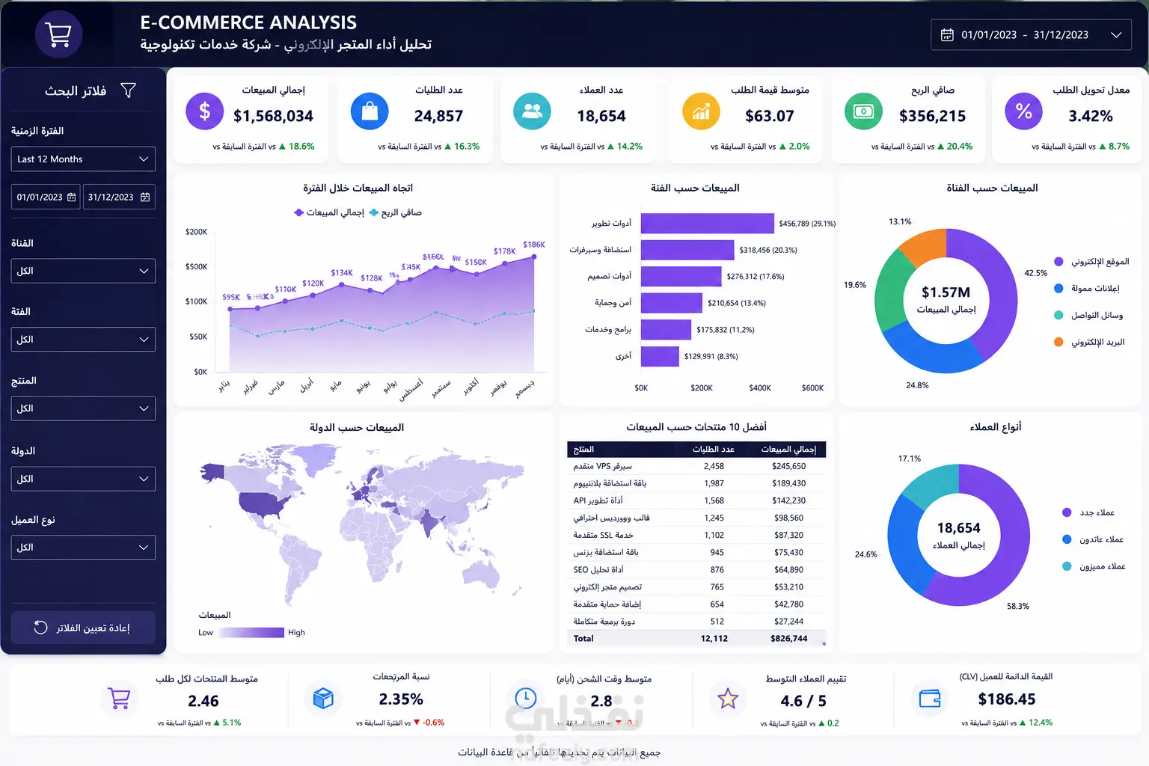The width and height of the screenshot is (1149, 766).
Task: Click the $129,991 أخرى bar
Action: pos(660,356)
